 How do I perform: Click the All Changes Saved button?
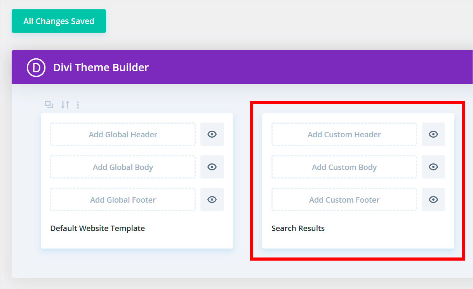59,21
